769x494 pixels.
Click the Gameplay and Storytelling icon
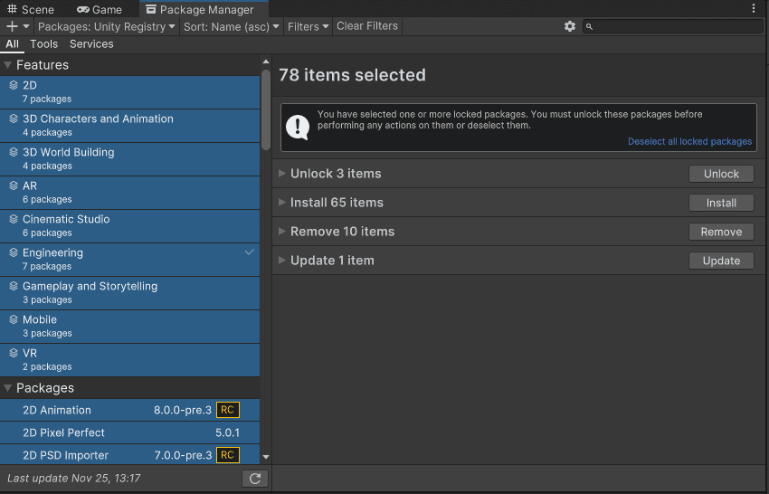[x=14, y=286]
